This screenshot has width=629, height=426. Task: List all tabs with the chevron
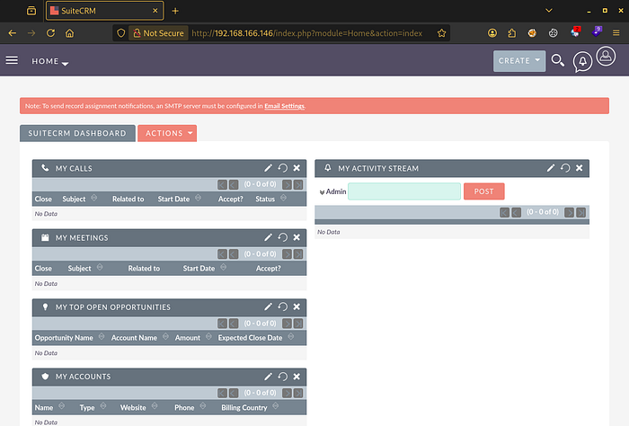click(549, 11)
